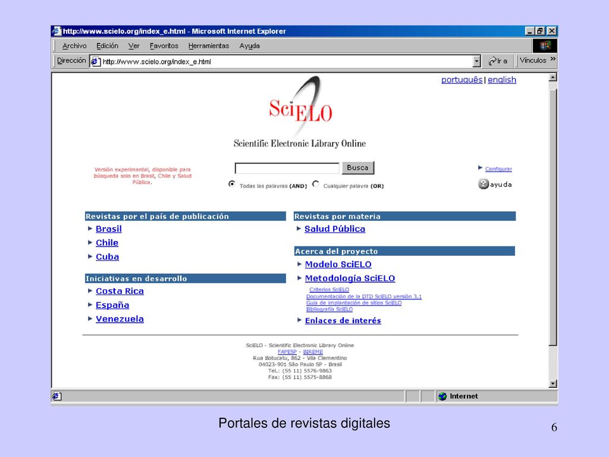The image size is (609, 457).
Task: Open Guía de implantación de sitios link
Action: (x=354, y=303)
